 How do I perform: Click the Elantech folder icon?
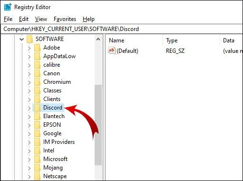coord(37,116)
